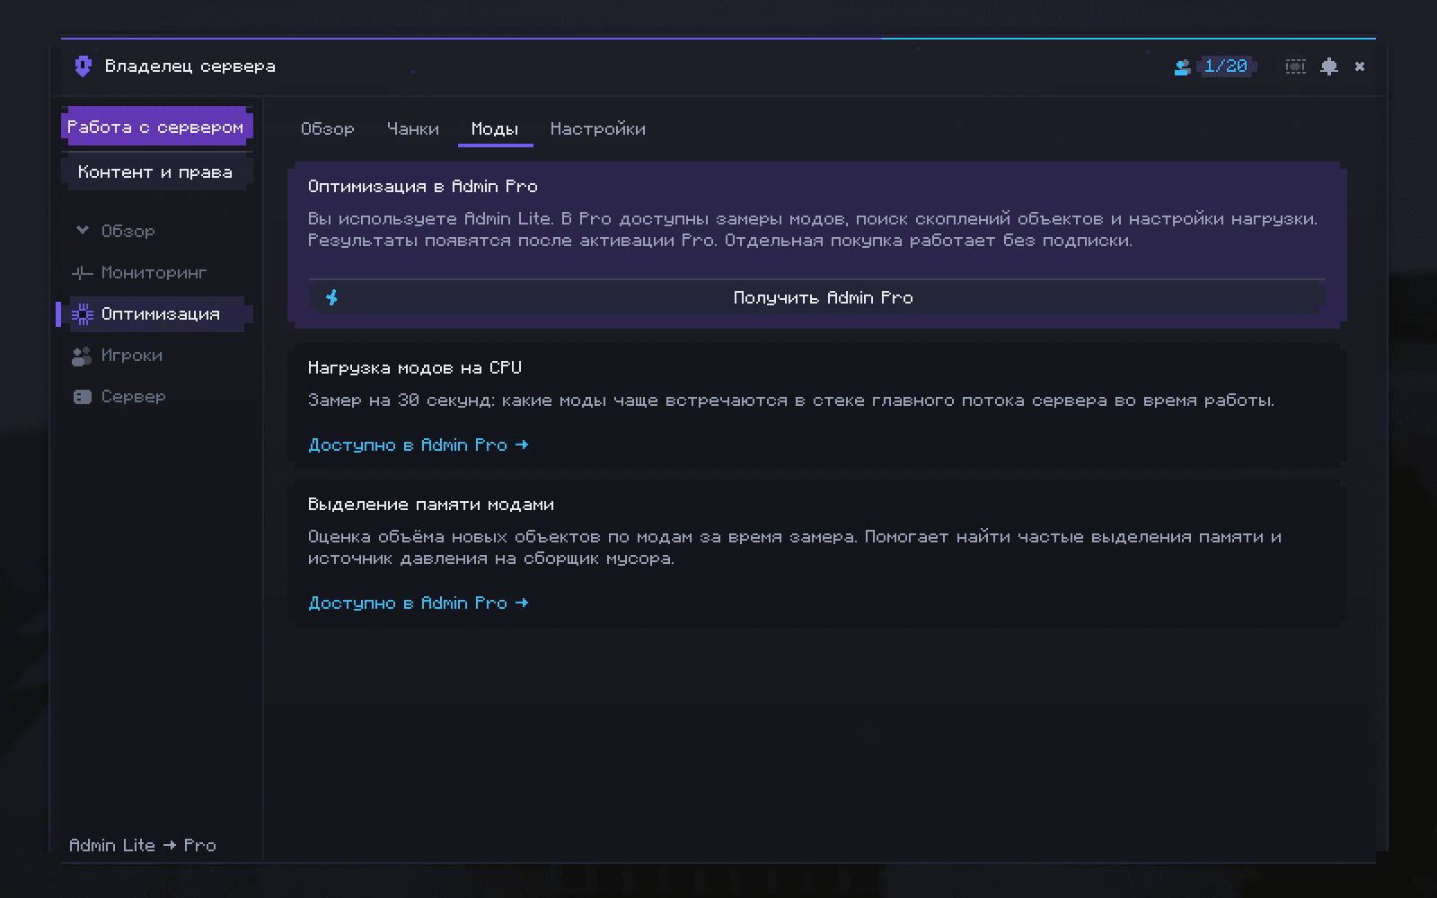1437x898 pixels.
Task: Click the shield icon beside Владелец сервера
Action: click(x=83, y=66)
